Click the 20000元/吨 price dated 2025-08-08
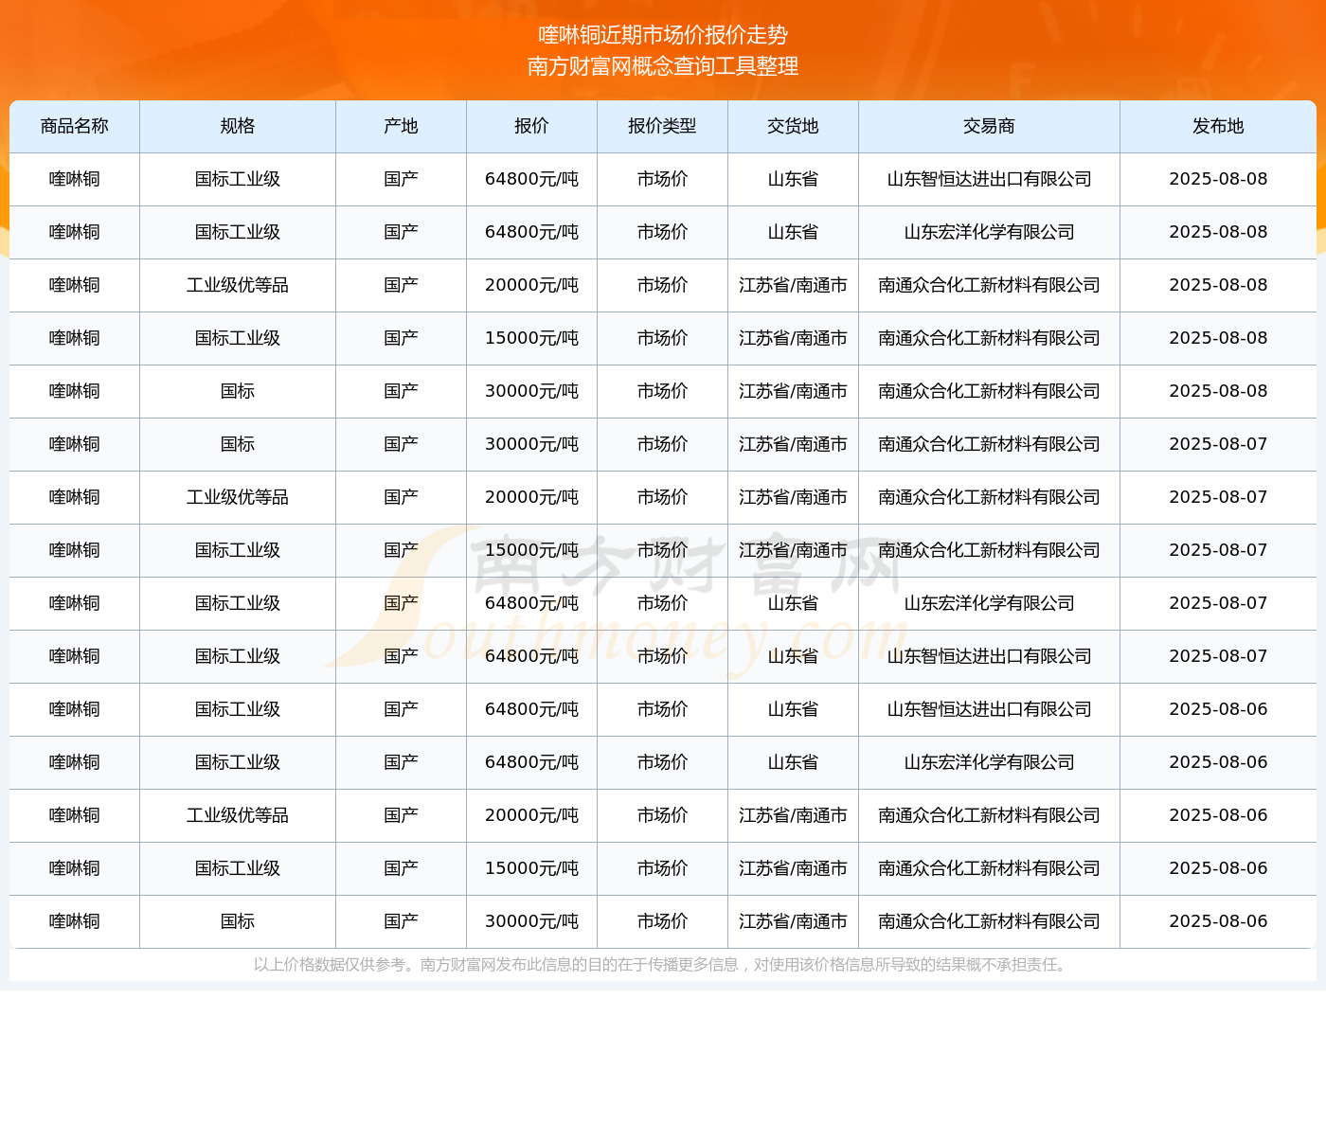Image resolution: width=1326 pixels, height=1141 pixels. click(x=532, y=285)
